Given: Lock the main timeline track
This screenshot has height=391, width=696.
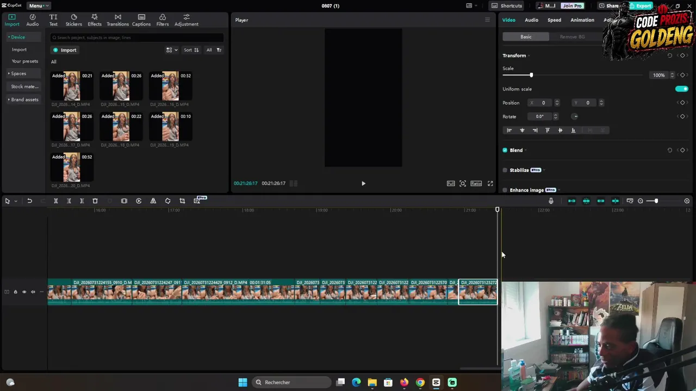Looking at the screenshot, I should pyautogui.click(x=15, y=292).
